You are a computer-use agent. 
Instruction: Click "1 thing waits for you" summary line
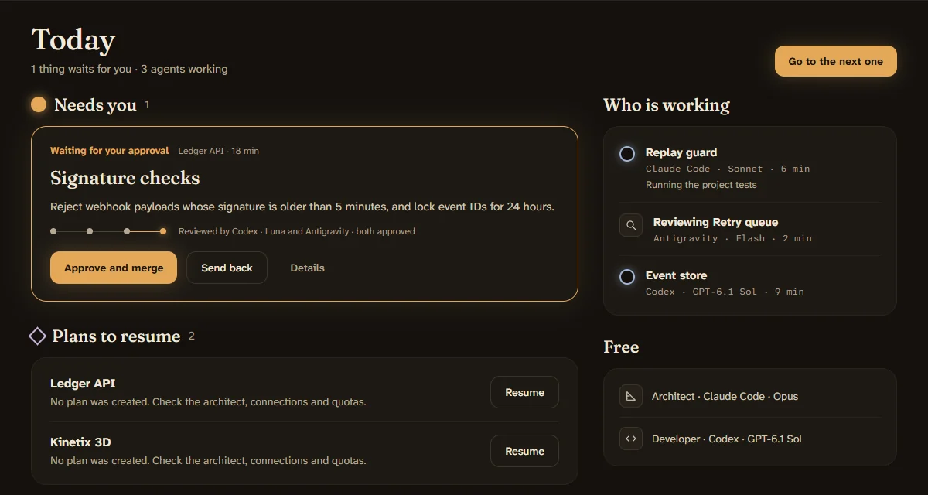point(129,69)
